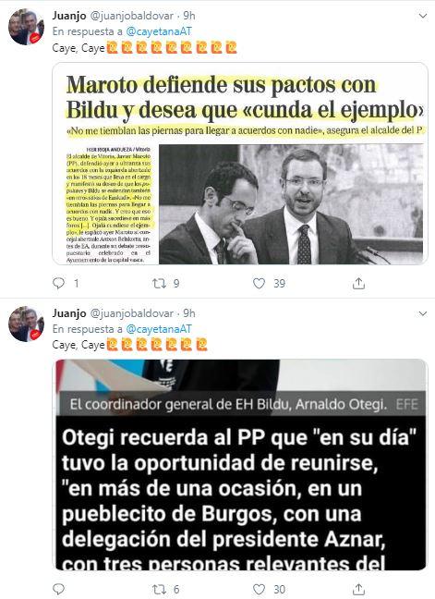Reply to the second tweet about Otegi
Image resolution: width=435 pixels, height=599 pixels.
pyautogui.click(x=58, y=589)
